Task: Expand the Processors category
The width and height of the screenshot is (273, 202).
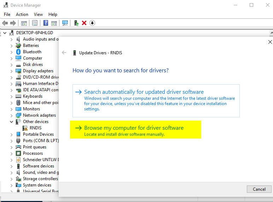Action: 11,154
